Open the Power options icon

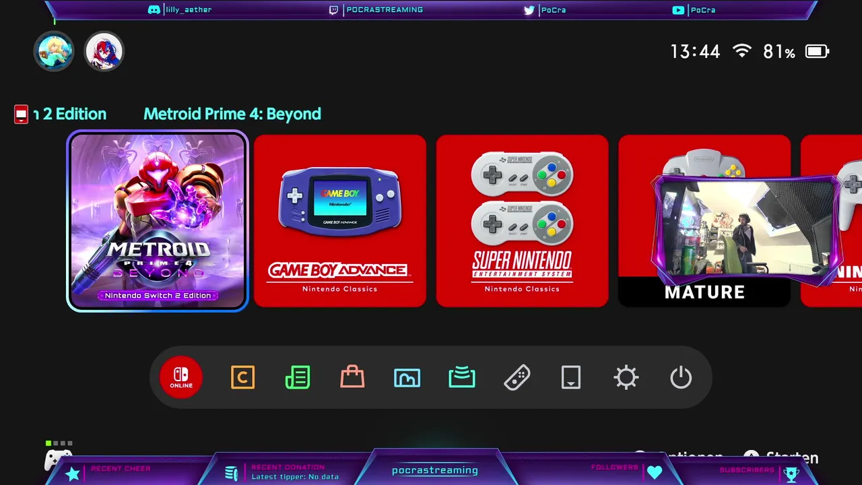point(681,377)
